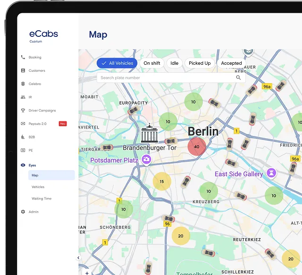Click the IR people icon
The width and height of the screenshot is (302, 275).
point(23,97)
